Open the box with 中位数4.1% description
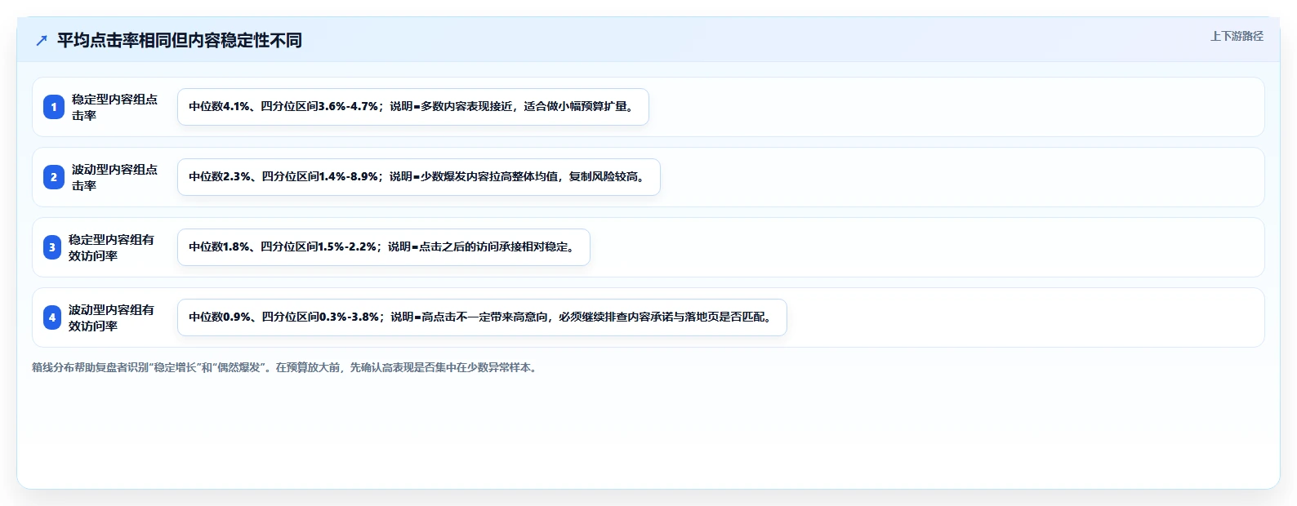The width and height of the screenshot is (1297, 506). click(413, 107)
